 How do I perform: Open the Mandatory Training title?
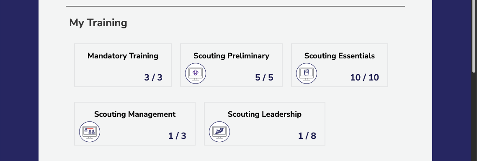pos(123,56)
